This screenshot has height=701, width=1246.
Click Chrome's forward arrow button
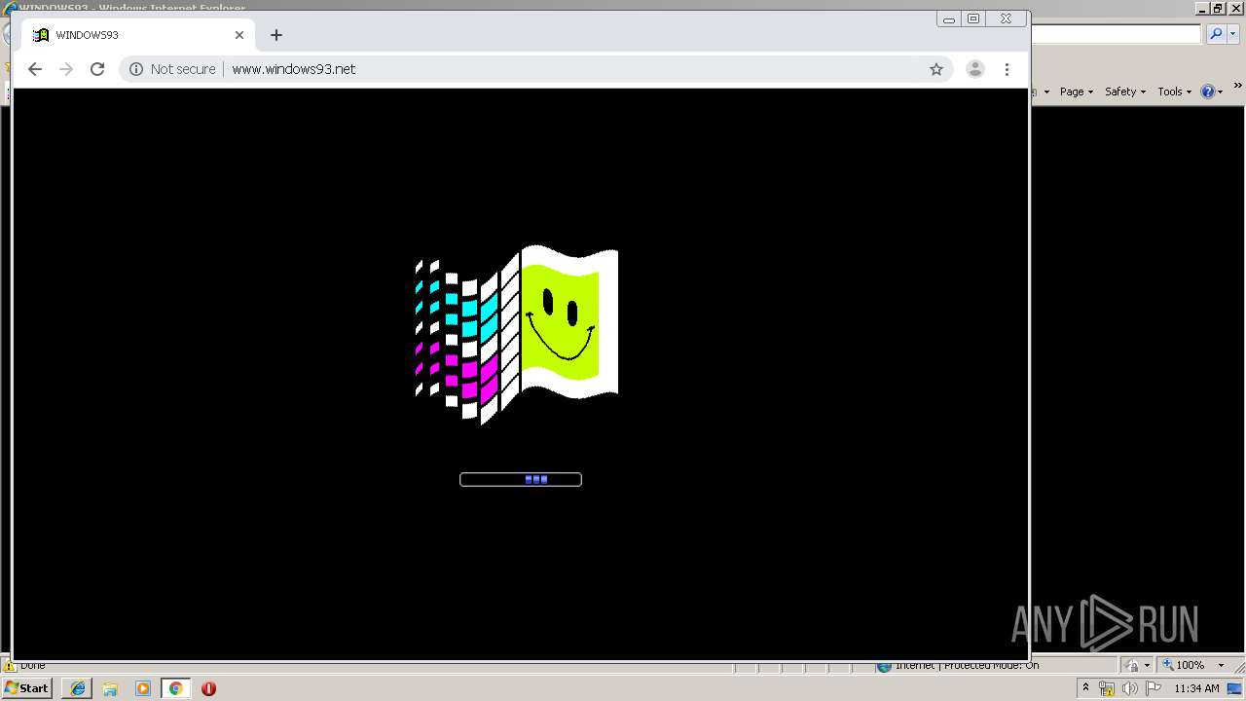(x=66, y=69)
